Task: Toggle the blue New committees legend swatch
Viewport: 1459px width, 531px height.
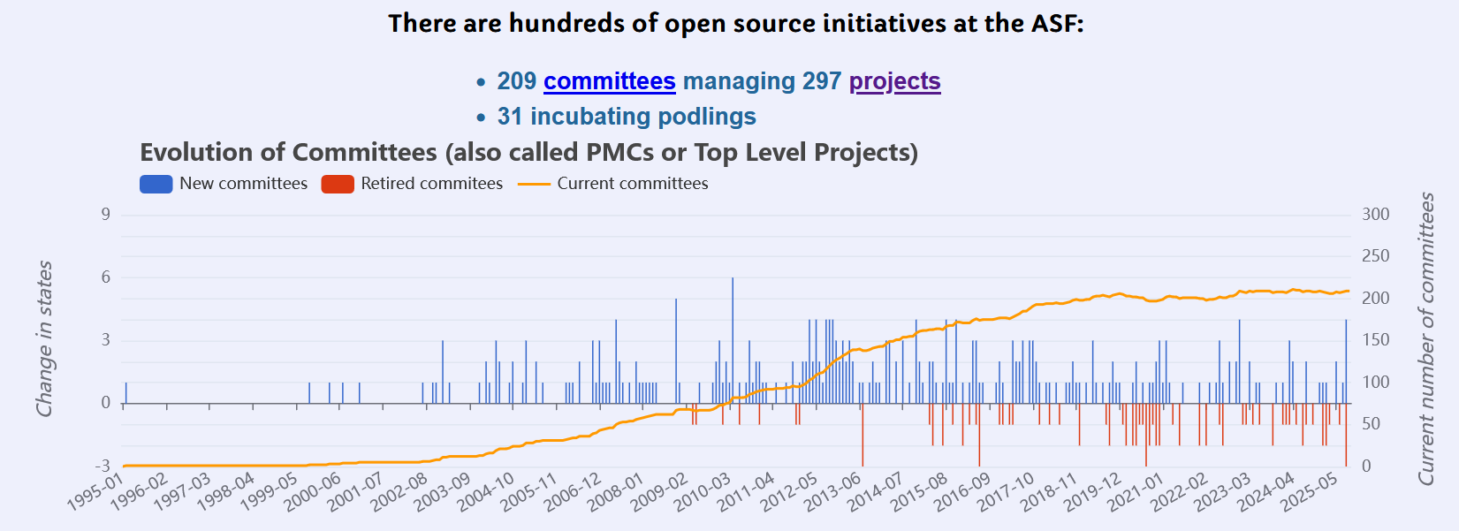Action: click(x=156, y=184)
